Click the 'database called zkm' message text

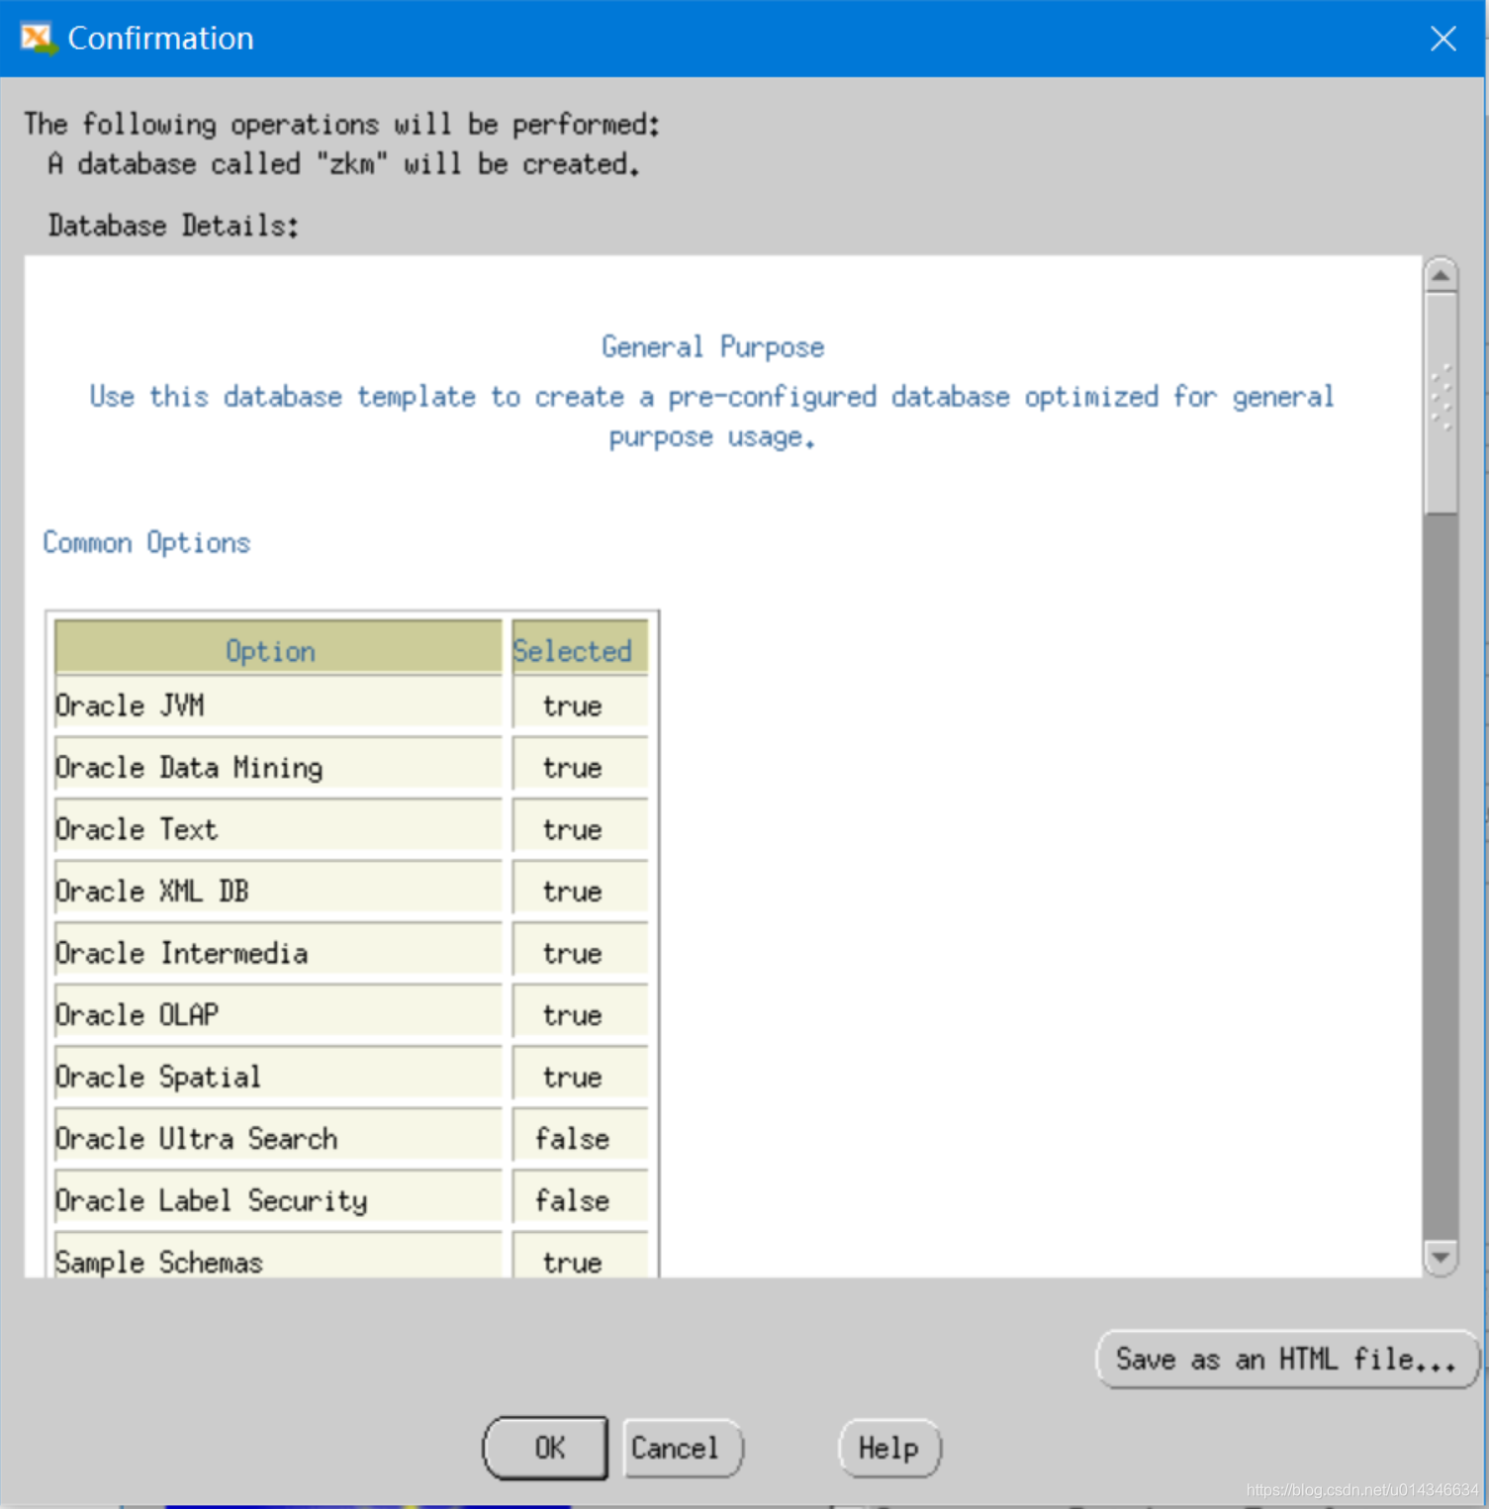(x=343, y=164)
